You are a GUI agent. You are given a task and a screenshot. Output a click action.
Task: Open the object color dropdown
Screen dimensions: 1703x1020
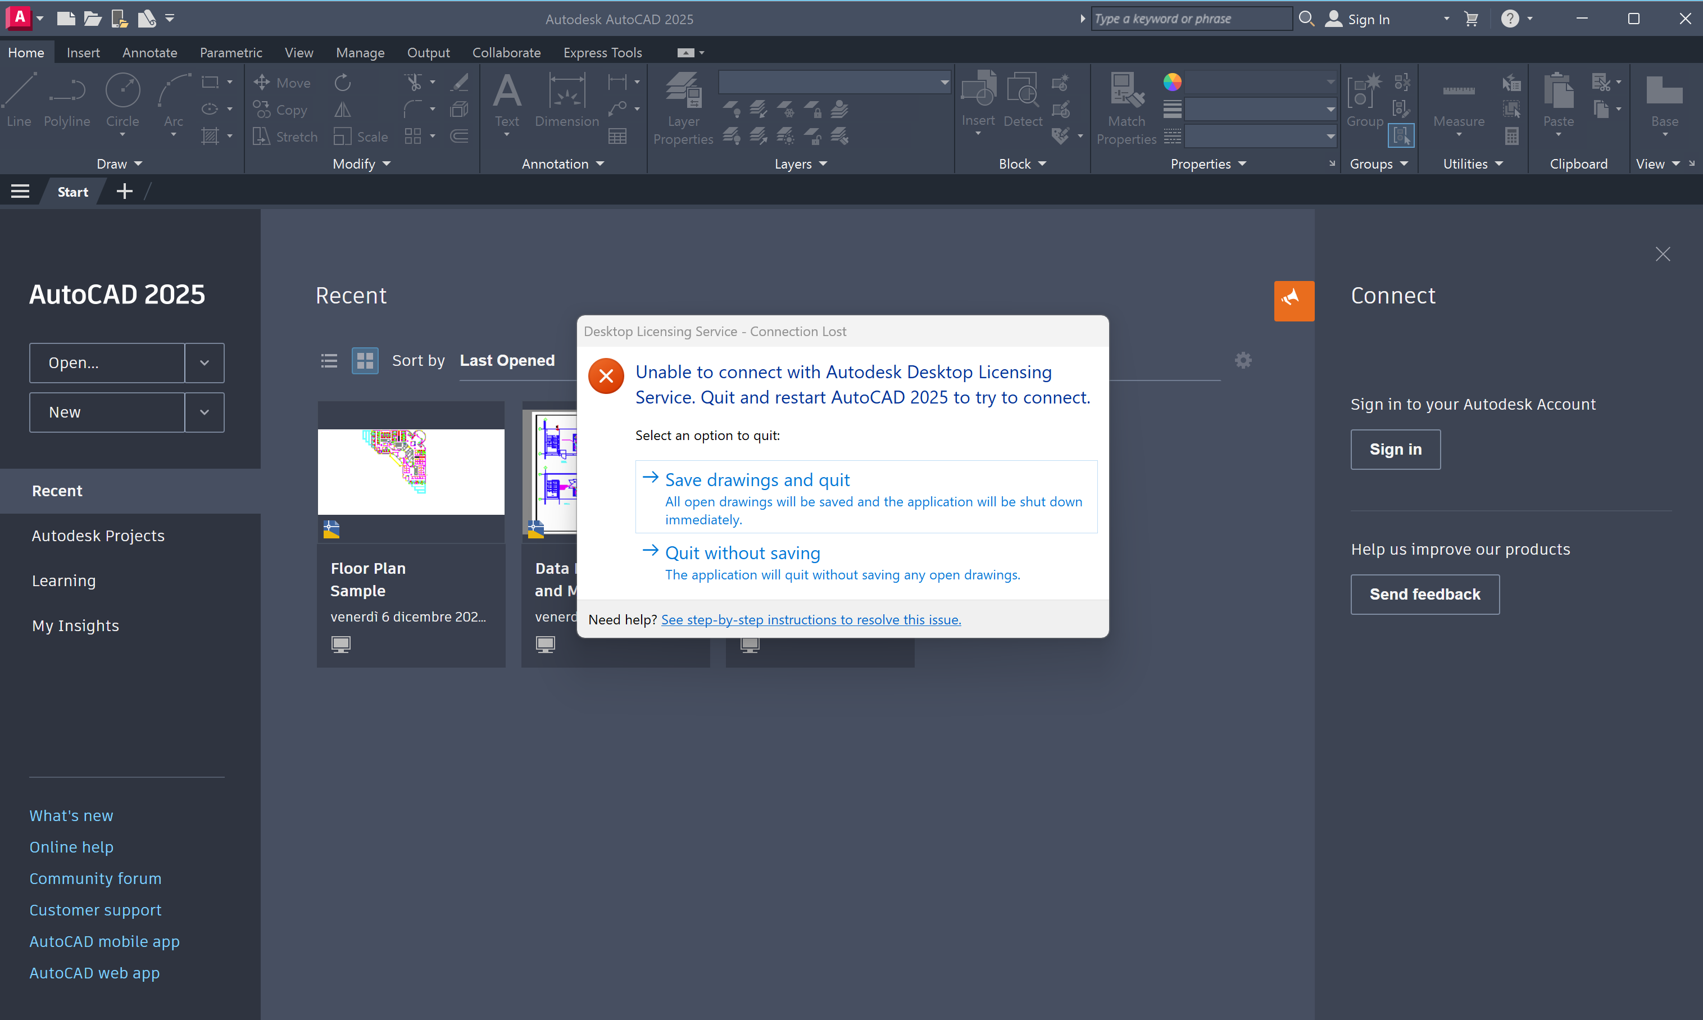pyautogui.click(x=1261, y=82)
